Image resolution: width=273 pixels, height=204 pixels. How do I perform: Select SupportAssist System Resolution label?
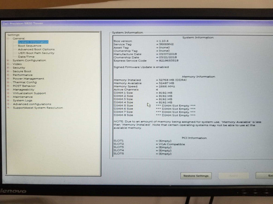point(38,108)
